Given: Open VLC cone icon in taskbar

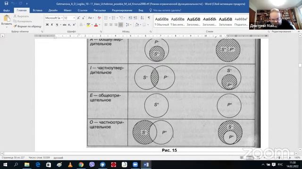Looking at the screenshot, I should pyautogui.click(x=70, y=165).
